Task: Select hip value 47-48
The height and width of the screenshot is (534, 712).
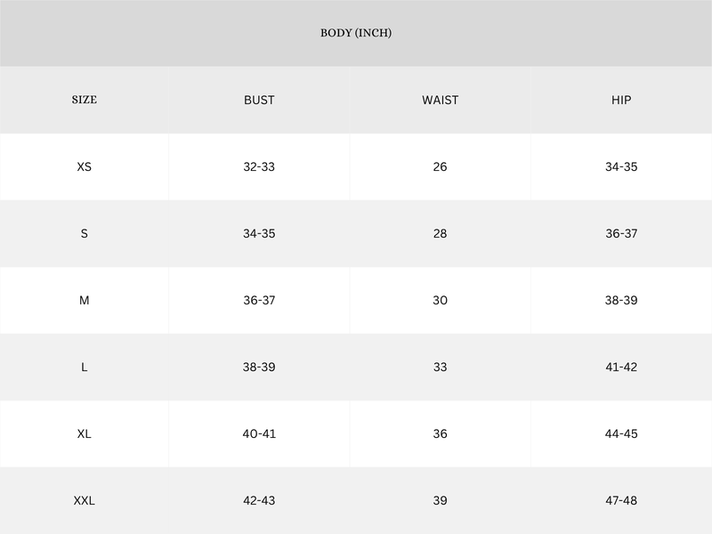Action: point(621,500)
